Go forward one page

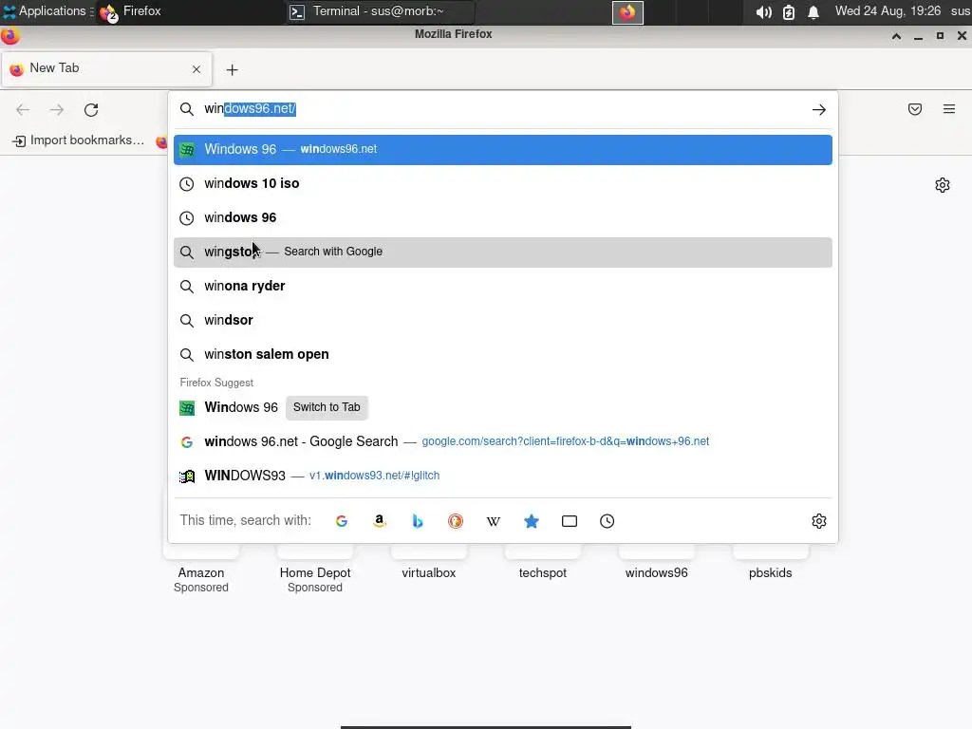pyautogui.click(x=57, y=110)
